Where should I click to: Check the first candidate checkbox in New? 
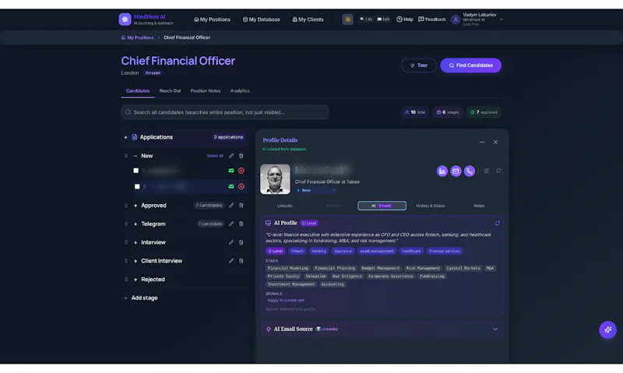[136, 171]
